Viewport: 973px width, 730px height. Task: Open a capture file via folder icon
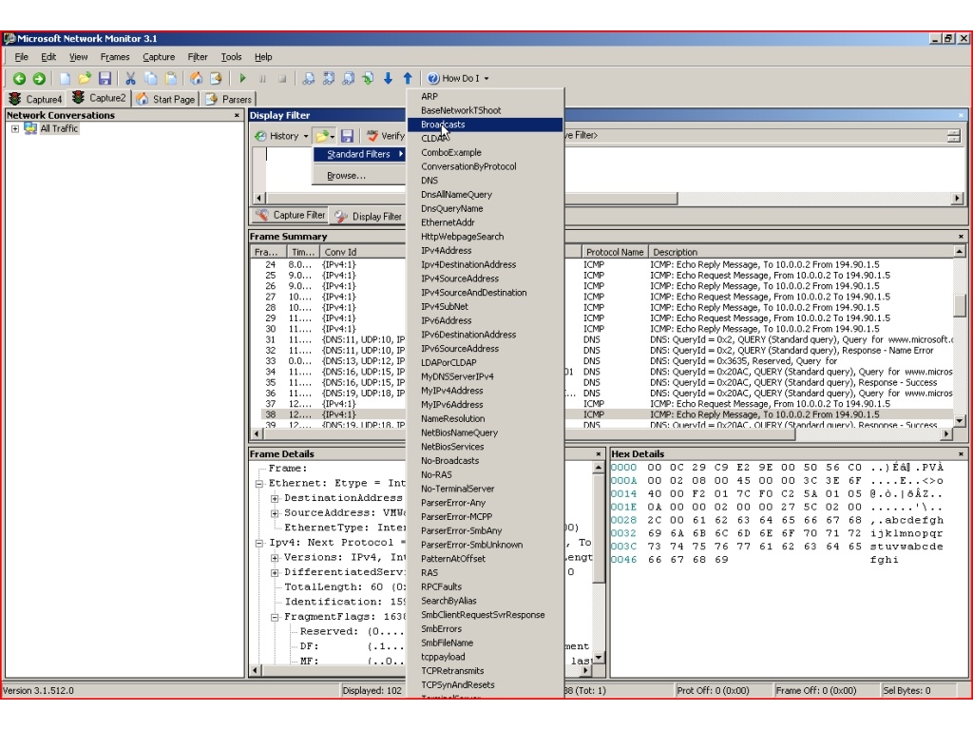[x=85, y=78]
